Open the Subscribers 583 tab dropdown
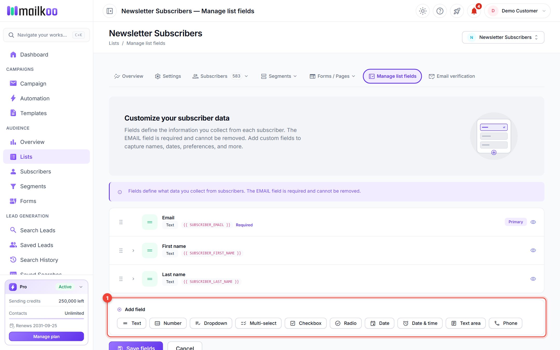 pyautogui.click(x=220, y=76)
